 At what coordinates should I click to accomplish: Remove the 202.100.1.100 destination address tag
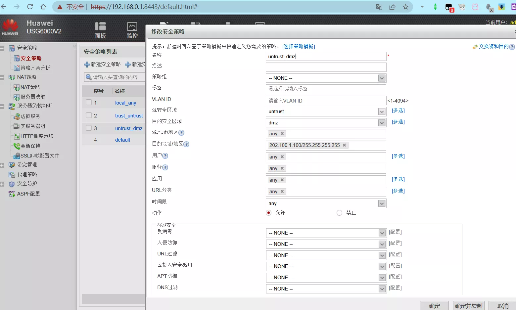[x=344, y=145]
